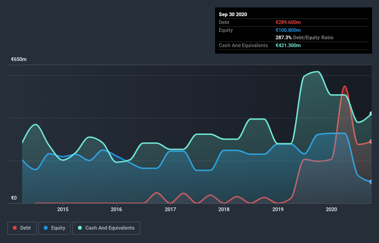This screenshot has height=243, width=379.
Task: Click the 2016 axis label
Action: click(x=116, y=209)
